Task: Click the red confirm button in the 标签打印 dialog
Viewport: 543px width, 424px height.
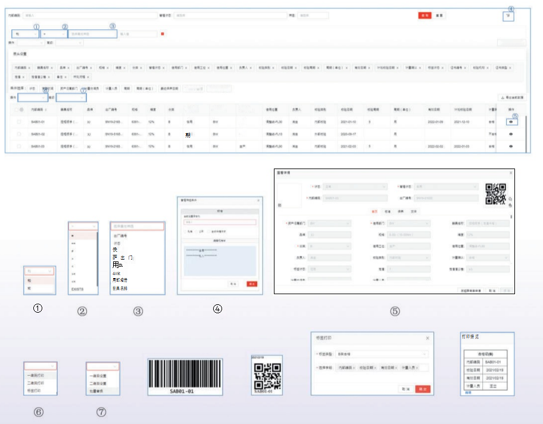Action: [x=423, y=389]
